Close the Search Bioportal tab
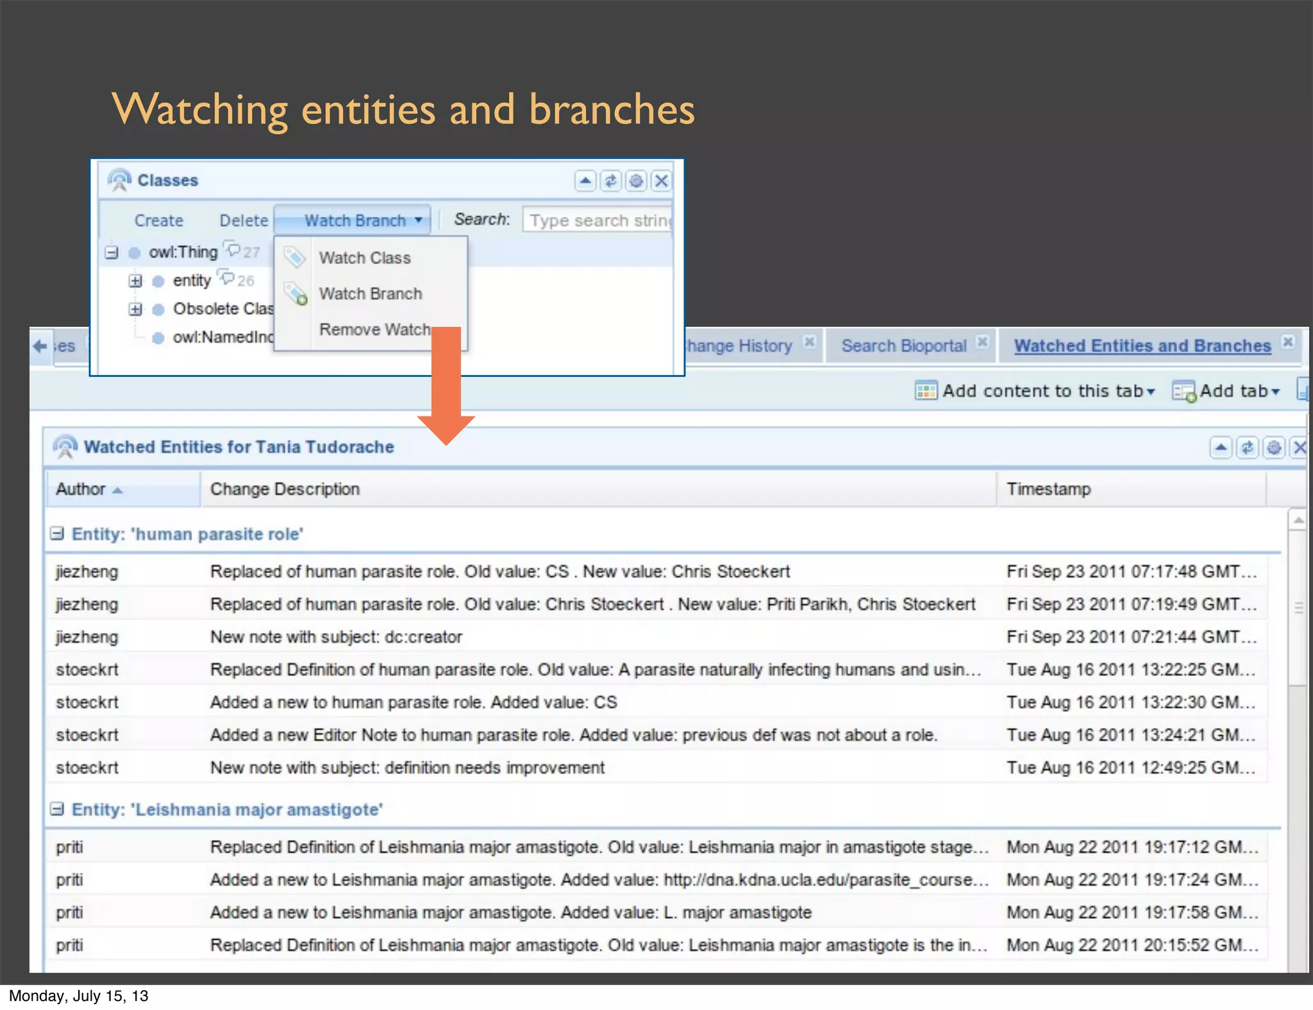This screenshot has height=1010, width=1313. [x=982, y=342]
